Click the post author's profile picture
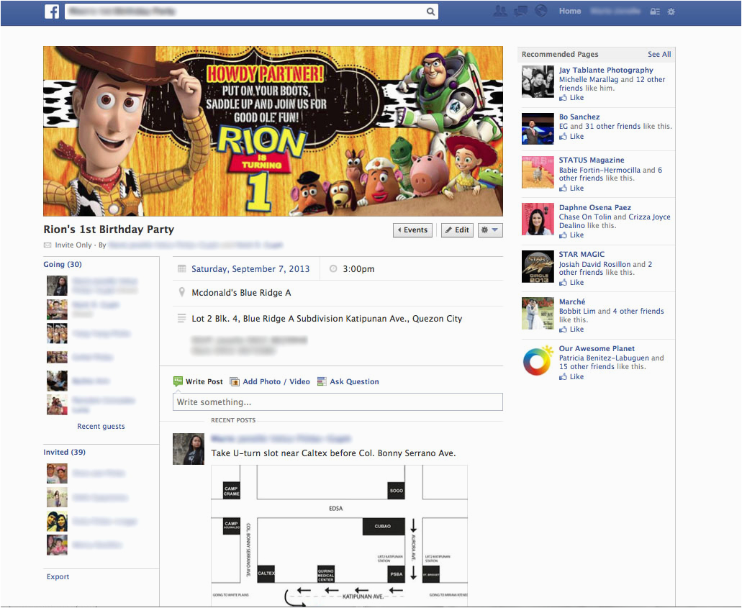Viewport: 742px width, 608px height. coord(189,448)
